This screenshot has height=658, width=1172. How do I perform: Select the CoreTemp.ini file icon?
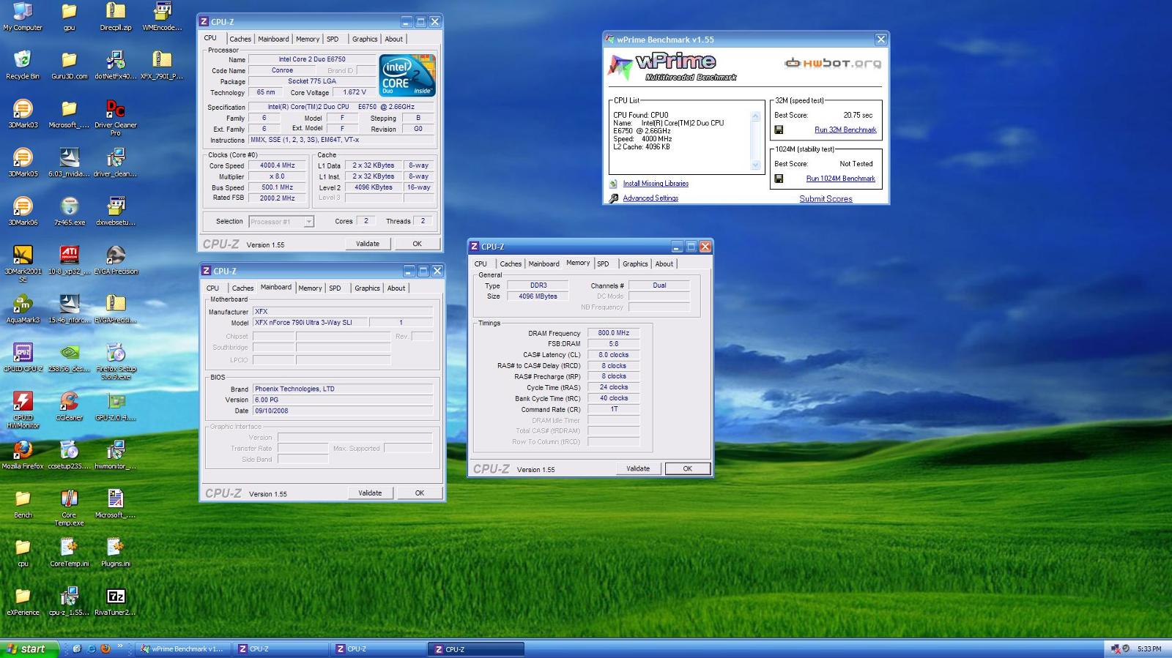point(69,553)
